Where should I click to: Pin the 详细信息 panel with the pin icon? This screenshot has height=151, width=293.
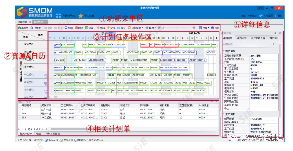pos(275,33)
